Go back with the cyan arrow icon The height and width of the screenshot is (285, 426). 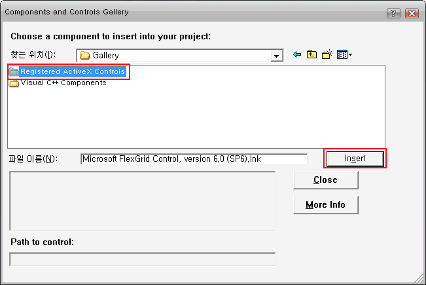click(x=297, y=54)
